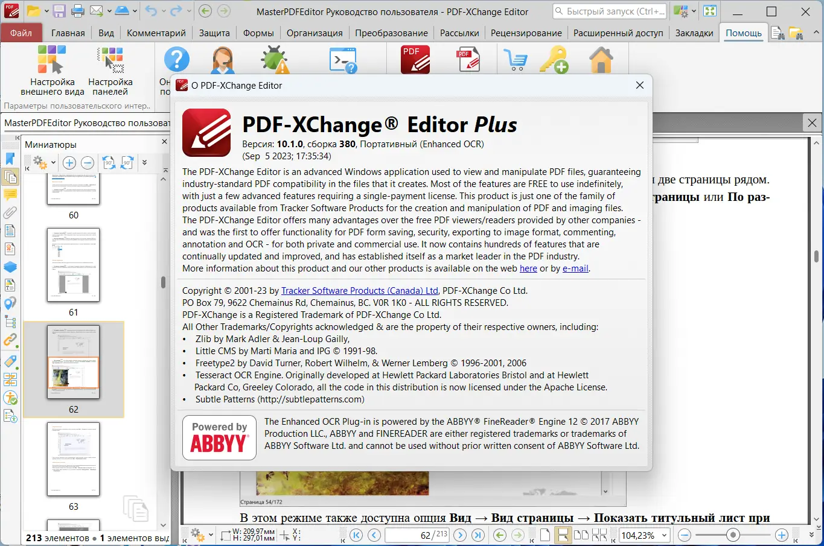Go to the previous page arrow
The height and width of the screenshot is (546, 824).
(x=374, y=535)
